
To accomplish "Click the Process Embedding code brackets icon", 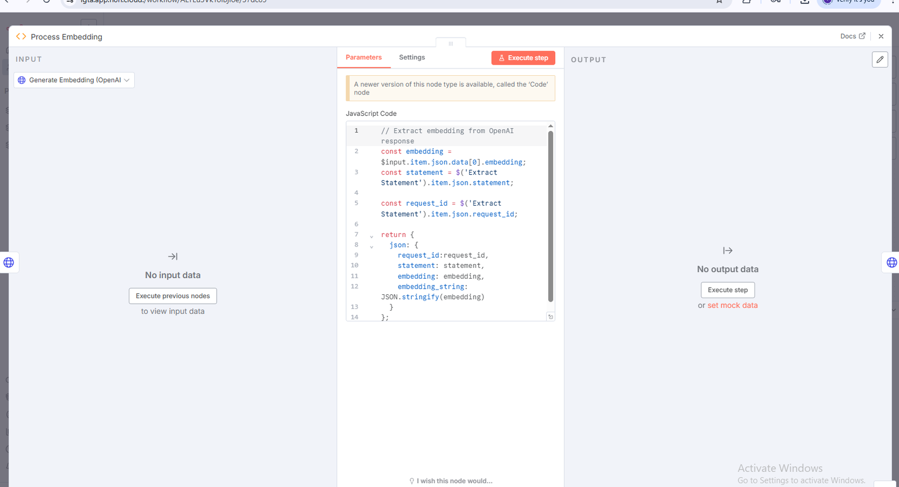I will pos(21,37).
